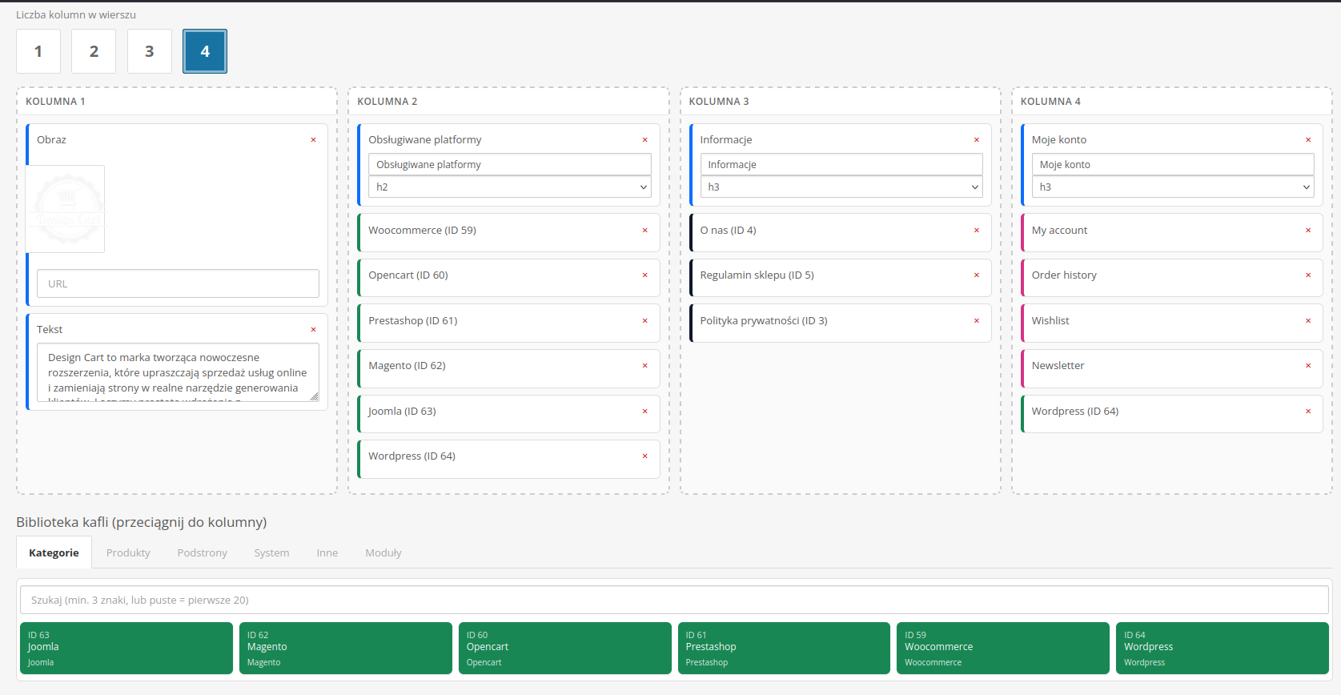Delete the Obsługiwane platformy heading tile

(644, 140)
